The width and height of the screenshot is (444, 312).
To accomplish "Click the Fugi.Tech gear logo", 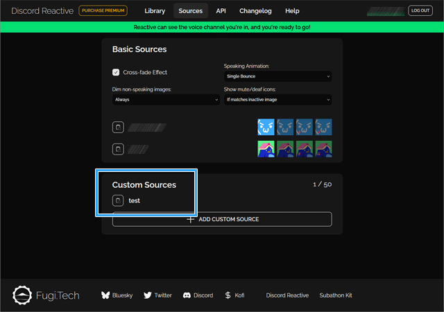I will (24, 295).
